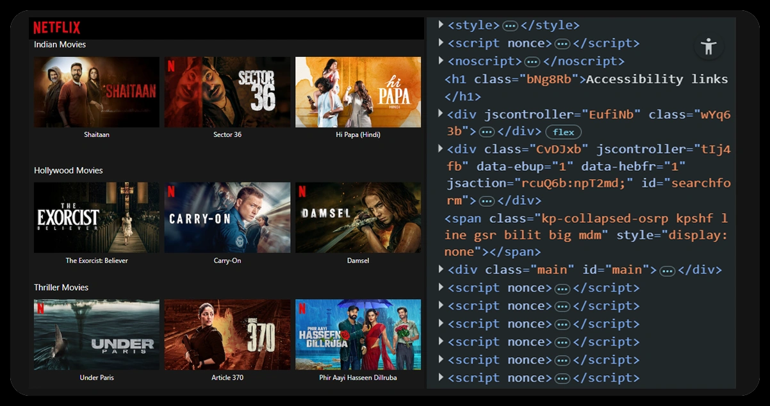Select the Carry-On movie thumbnail
The image size is (770, 406).
227,217
